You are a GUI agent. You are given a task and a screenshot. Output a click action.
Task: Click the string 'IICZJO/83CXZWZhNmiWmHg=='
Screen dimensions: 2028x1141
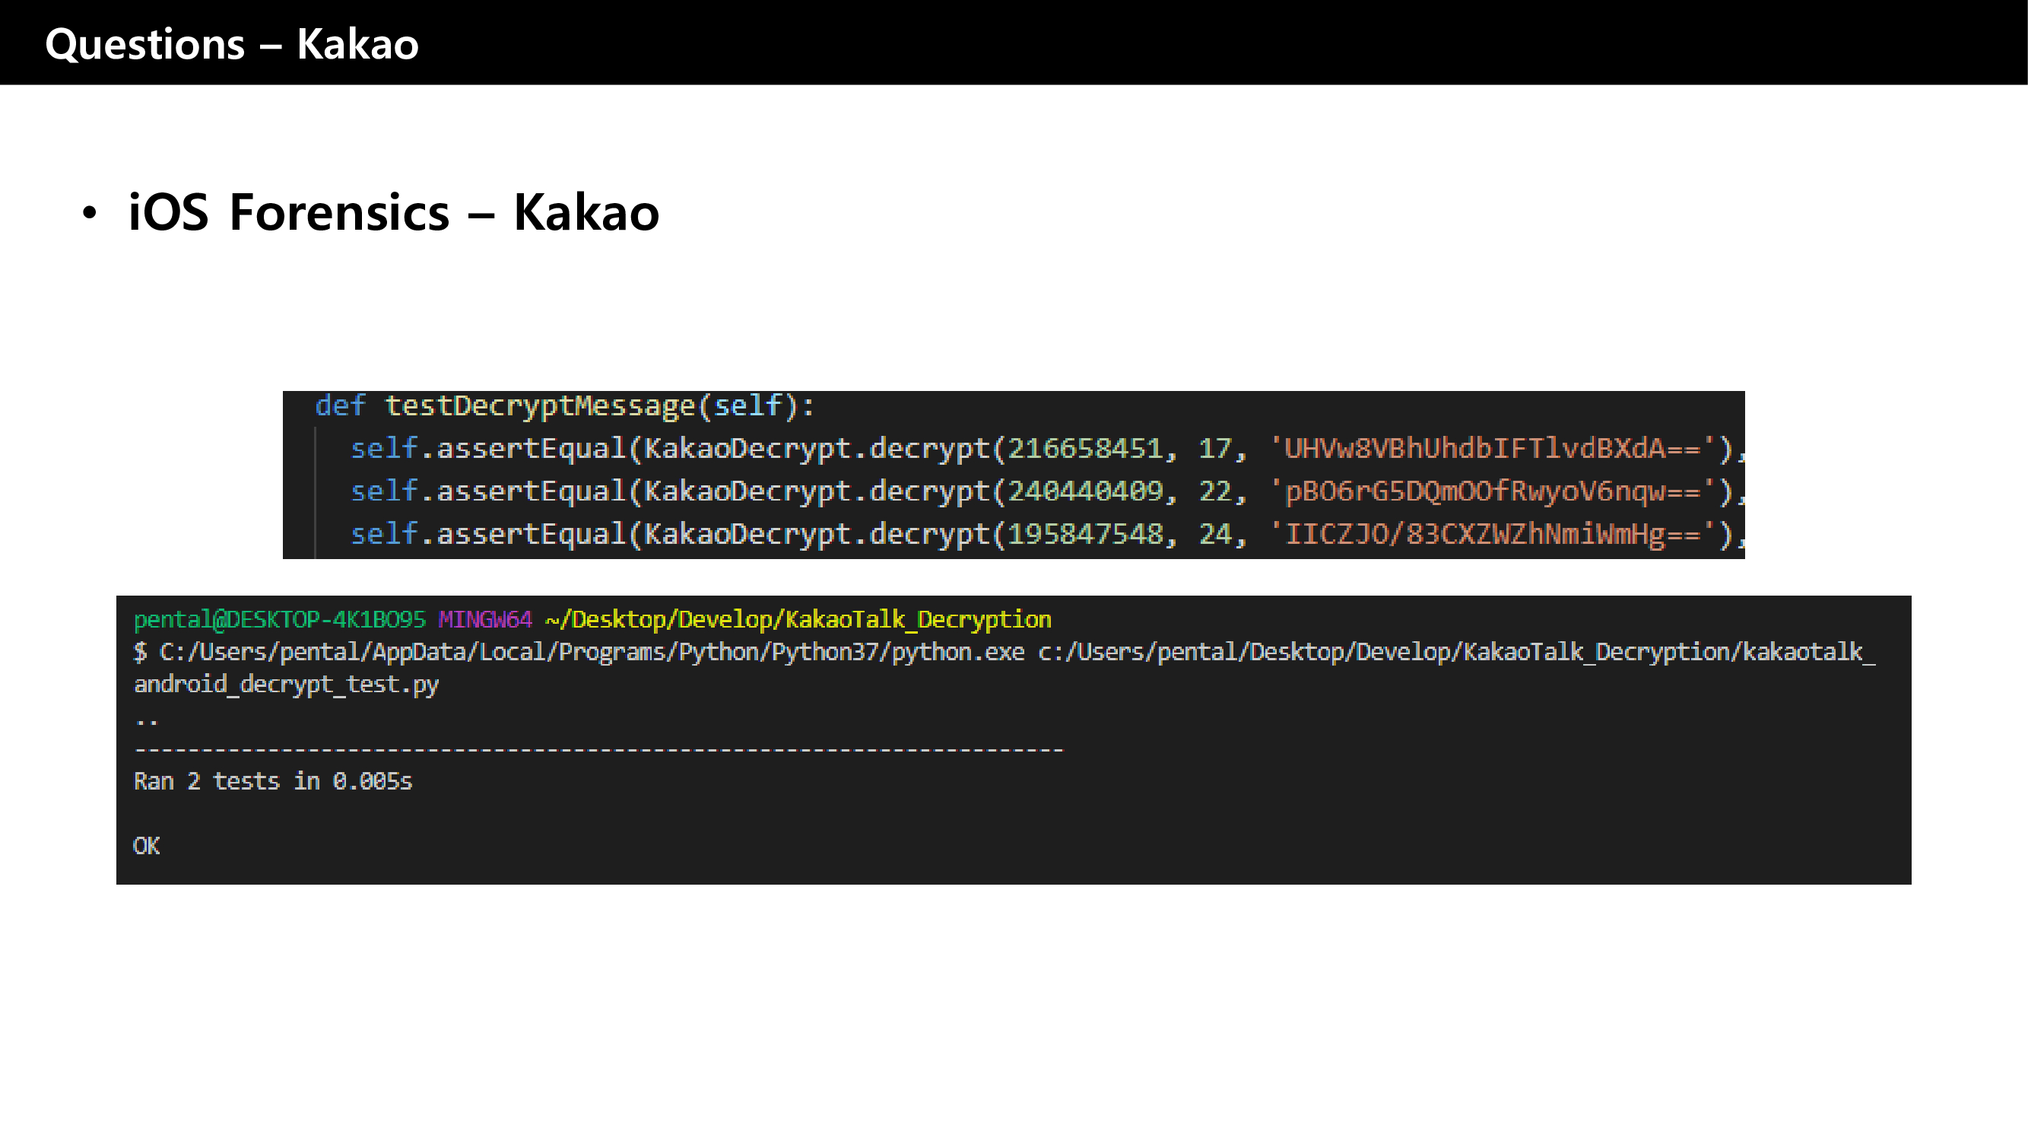point(1492,534)
